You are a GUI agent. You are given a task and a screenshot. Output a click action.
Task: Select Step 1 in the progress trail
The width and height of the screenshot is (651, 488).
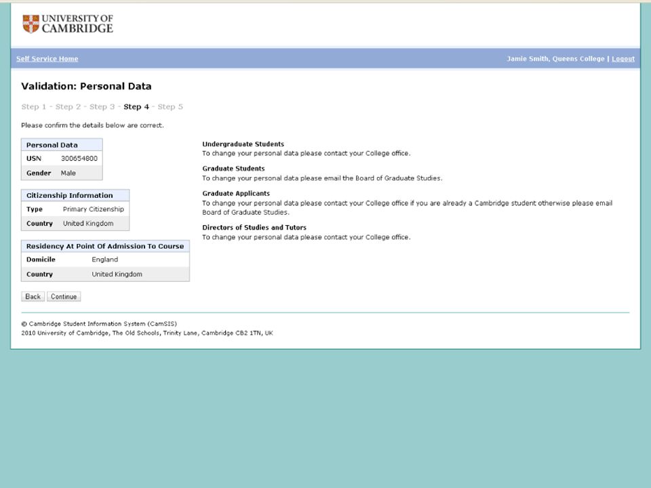[34, 106]
